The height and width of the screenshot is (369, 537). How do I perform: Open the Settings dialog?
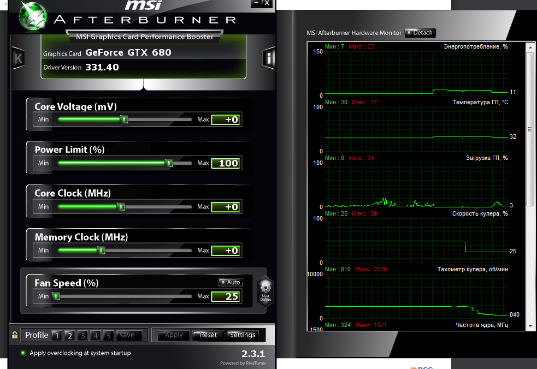point(243,335)
